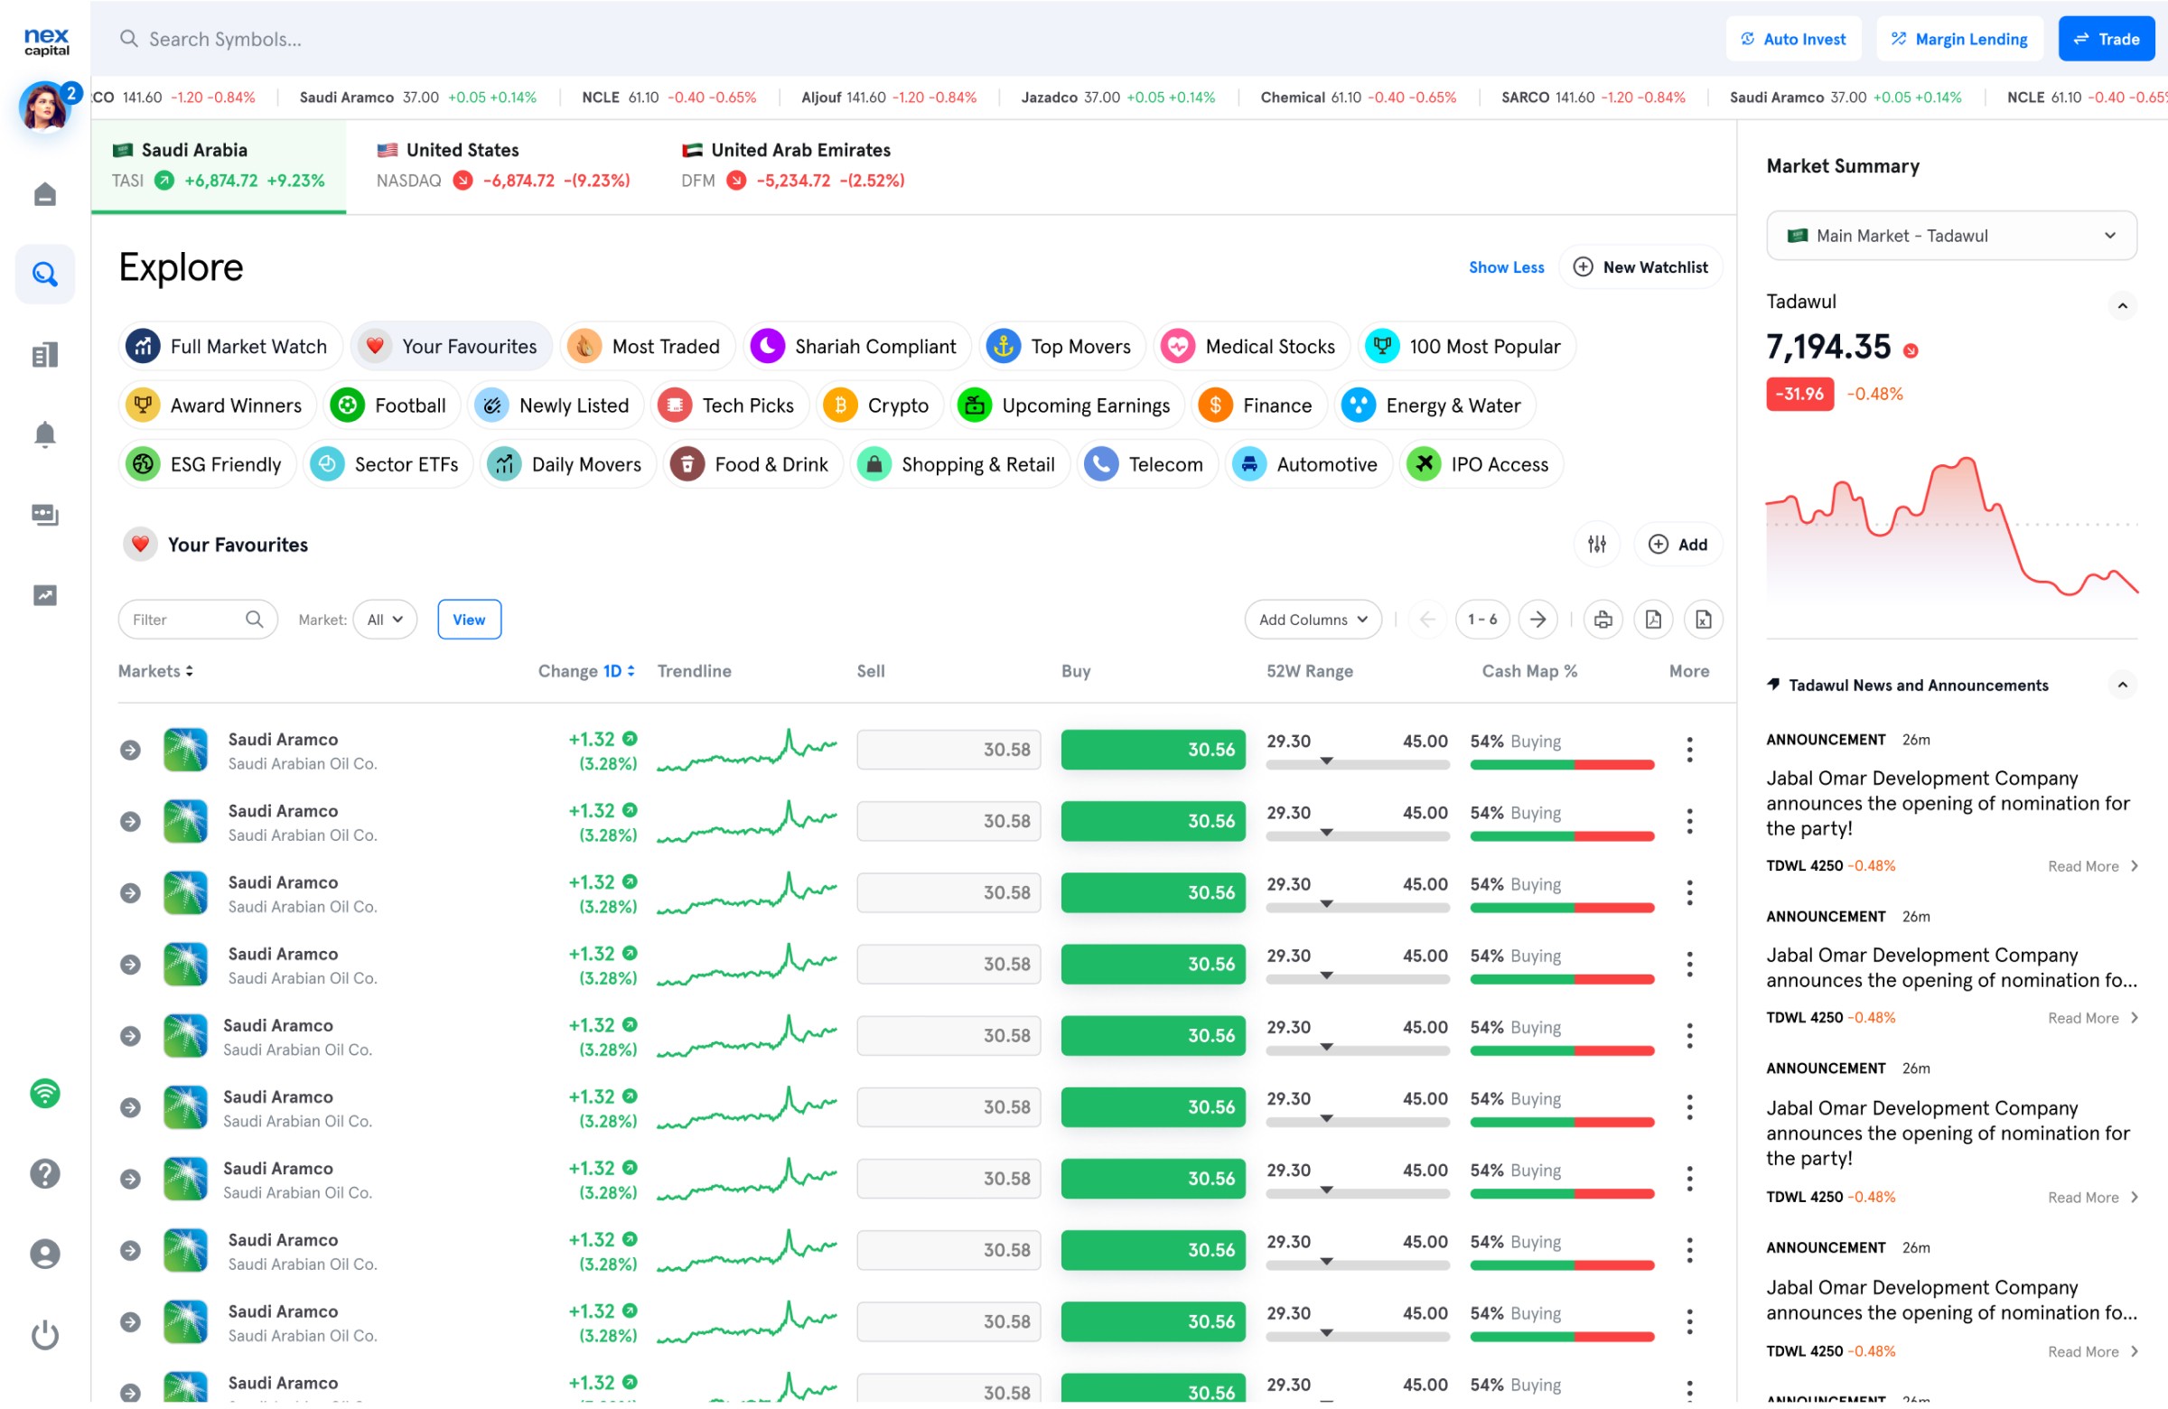Select the Crypto category chip
Screen dimensions: 2168x1409
pyautogui.click(x=879, y=406)
